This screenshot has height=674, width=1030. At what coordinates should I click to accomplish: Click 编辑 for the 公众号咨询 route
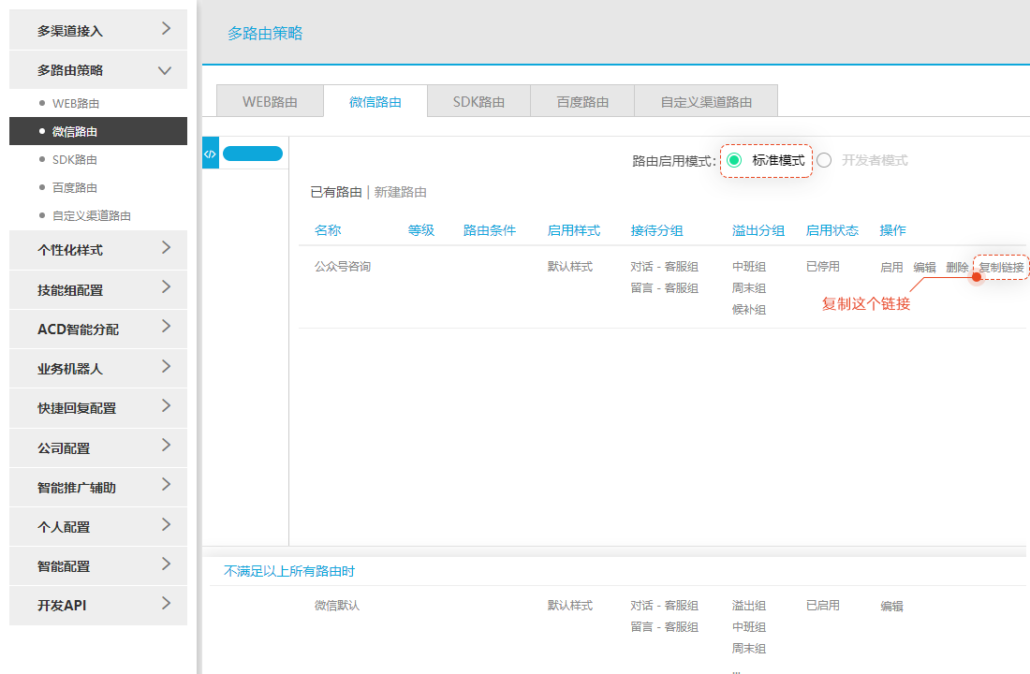(x=924, y=267)
